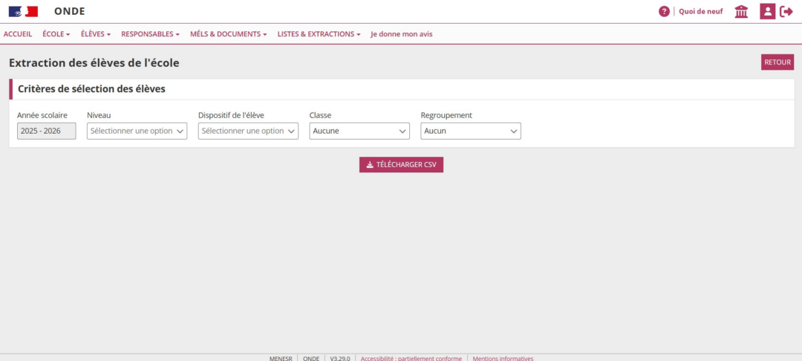This screenshot has width=802, height=361.
Task: Open the Accessibilité : partiellement conforme link
Action: tap(411, 359)
